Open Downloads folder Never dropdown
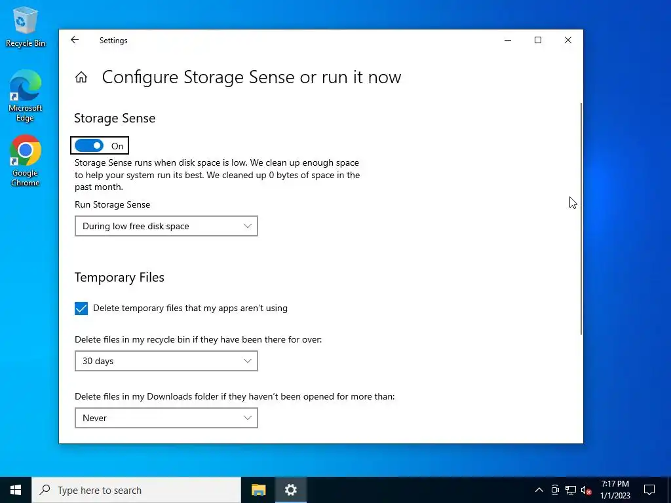This screenshot has height=503, width=671. click(x=166, y=418)
